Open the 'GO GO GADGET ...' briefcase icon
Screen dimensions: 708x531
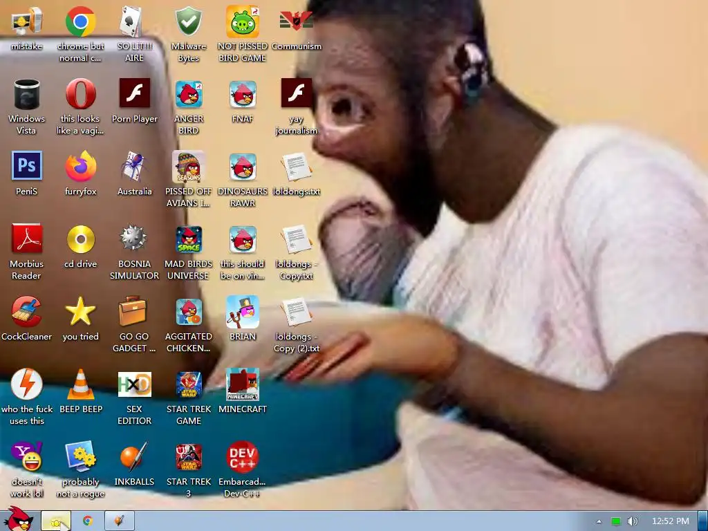pyautogui.click(x=133, y=310)
